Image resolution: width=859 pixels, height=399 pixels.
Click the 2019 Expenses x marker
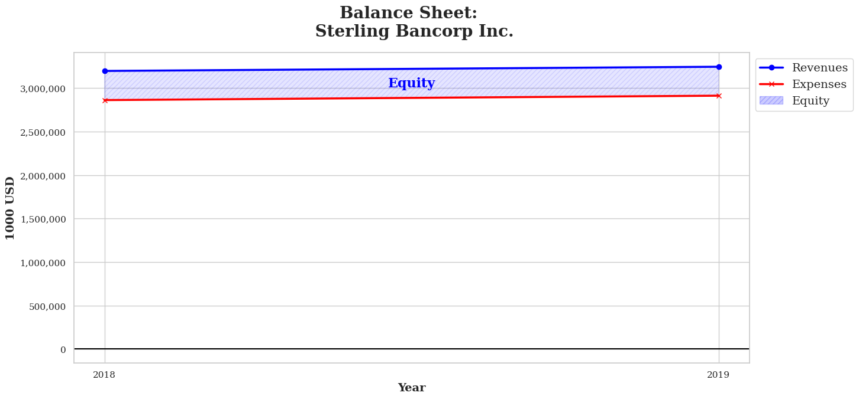(x=719, y=96)
